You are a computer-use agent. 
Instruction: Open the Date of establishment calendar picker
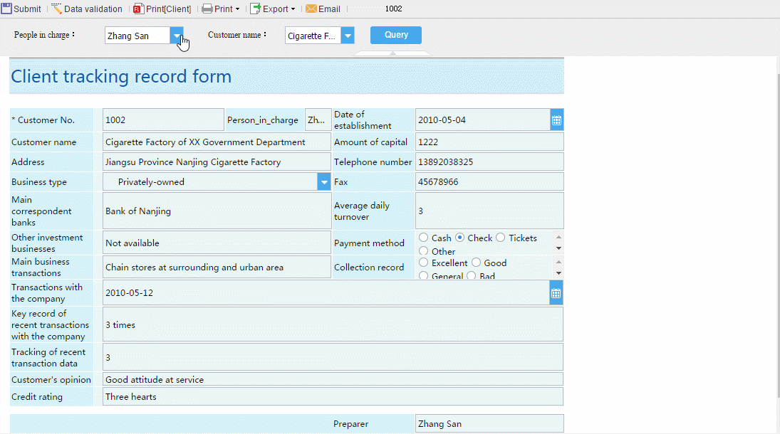(556, 120)
